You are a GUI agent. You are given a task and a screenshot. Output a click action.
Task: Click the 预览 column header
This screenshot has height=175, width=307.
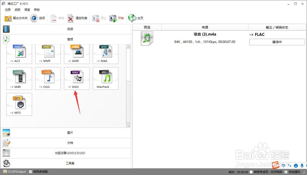pyautogui.click(x=147, y=27)
